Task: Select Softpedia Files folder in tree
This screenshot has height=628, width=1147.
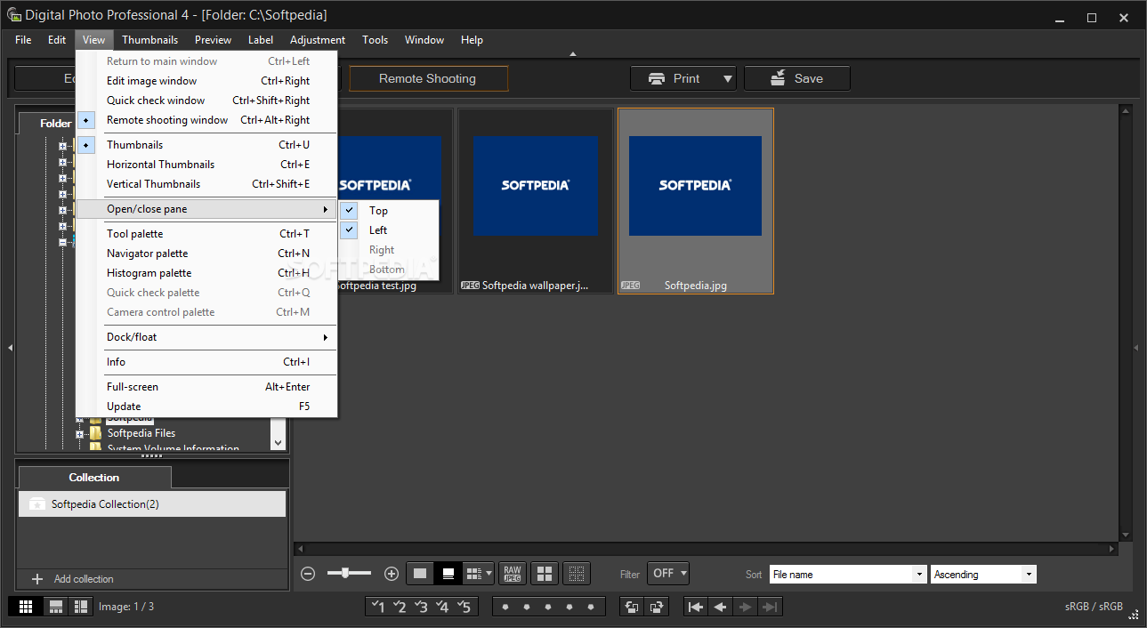Action: point(141,433)
